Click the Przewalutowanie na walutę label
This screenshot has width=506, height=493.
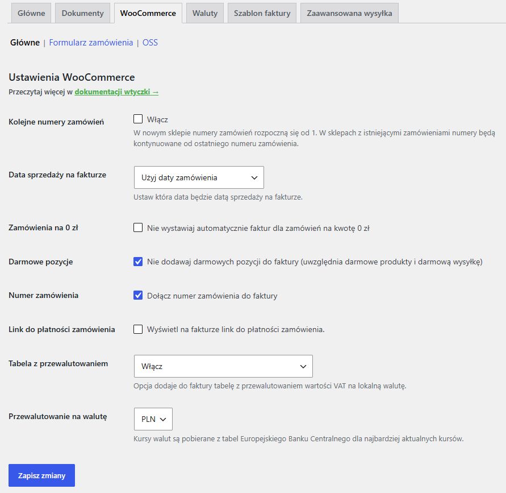pyautogui.click(x=58, y=416)
